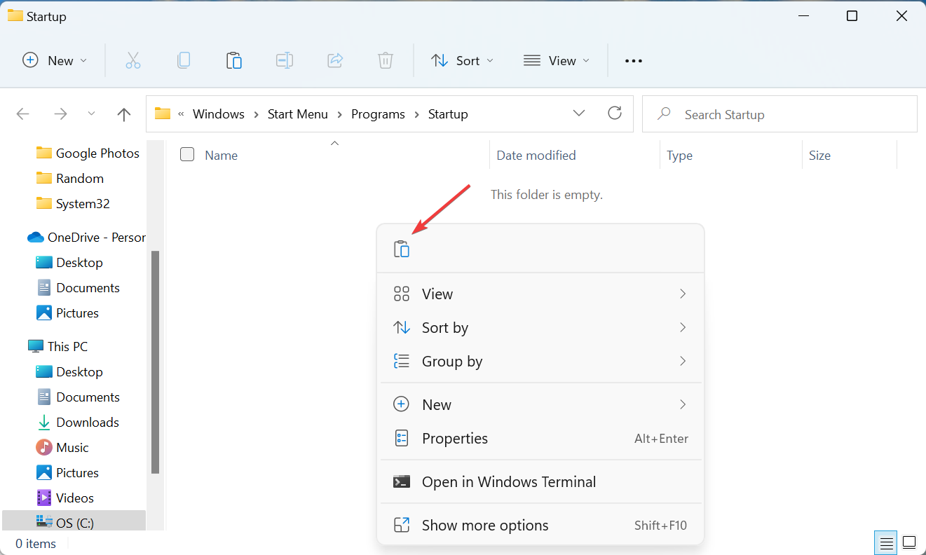
Task: Click the Rename icon in toolbar
Action: (285, 60)
